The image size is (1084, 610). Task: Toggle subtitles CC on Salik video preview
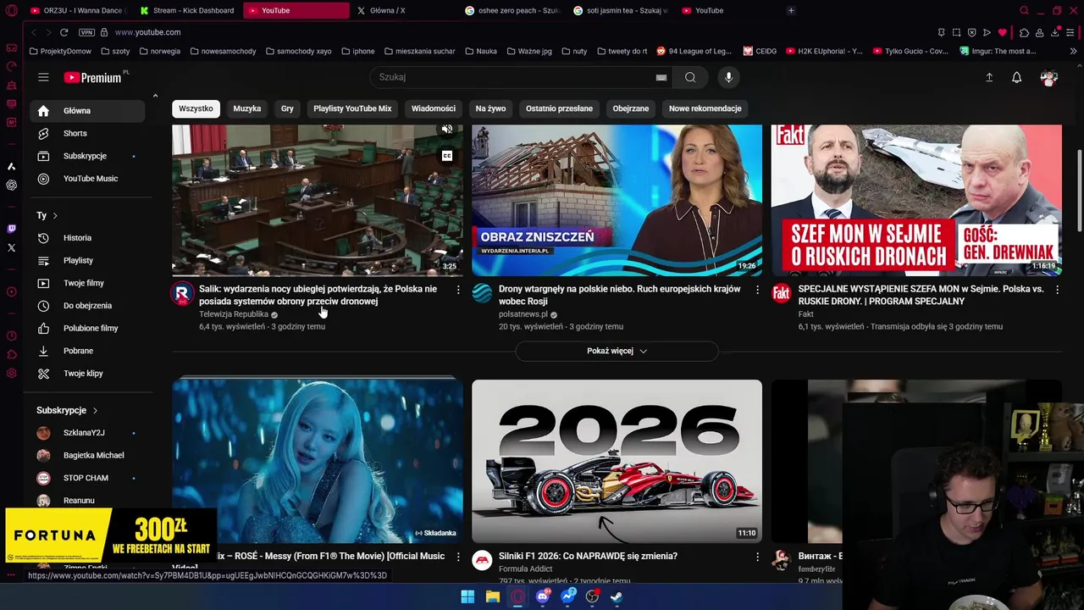(x=447, y=156)
